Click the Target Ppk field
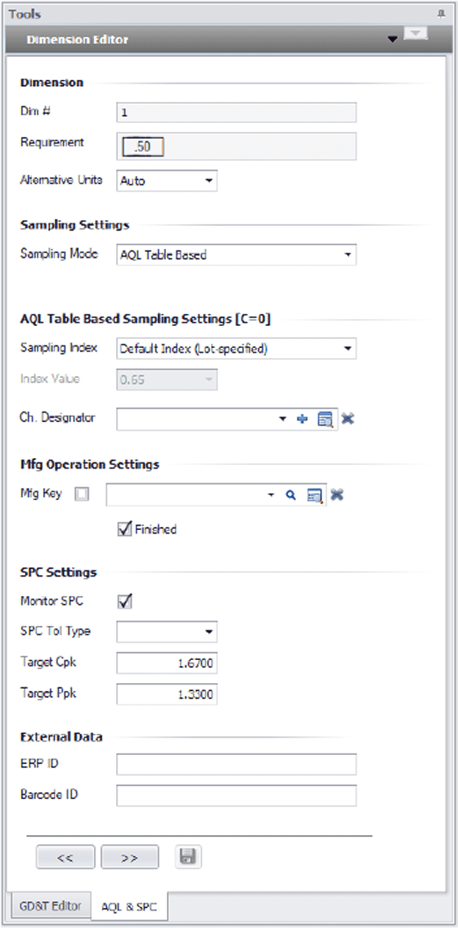The width and height of the screenshot is (458, 928). tap(167, 694)
